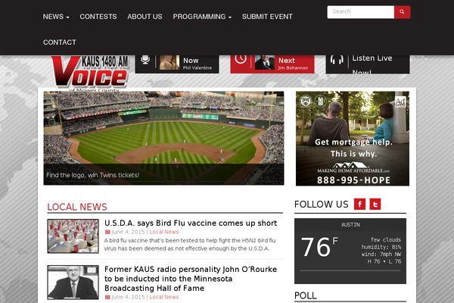
Task: Expand the PROGRAMMING dropdown menu
Action: (x=202, y=17)
